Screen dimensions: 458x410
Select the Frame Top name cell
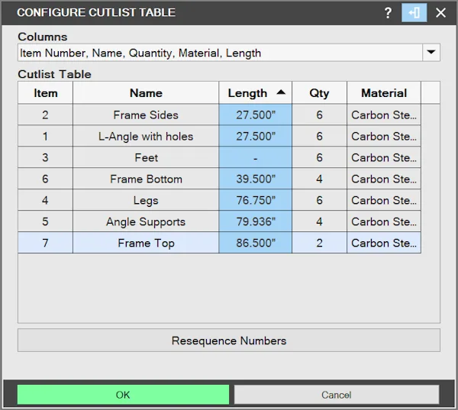146,243
